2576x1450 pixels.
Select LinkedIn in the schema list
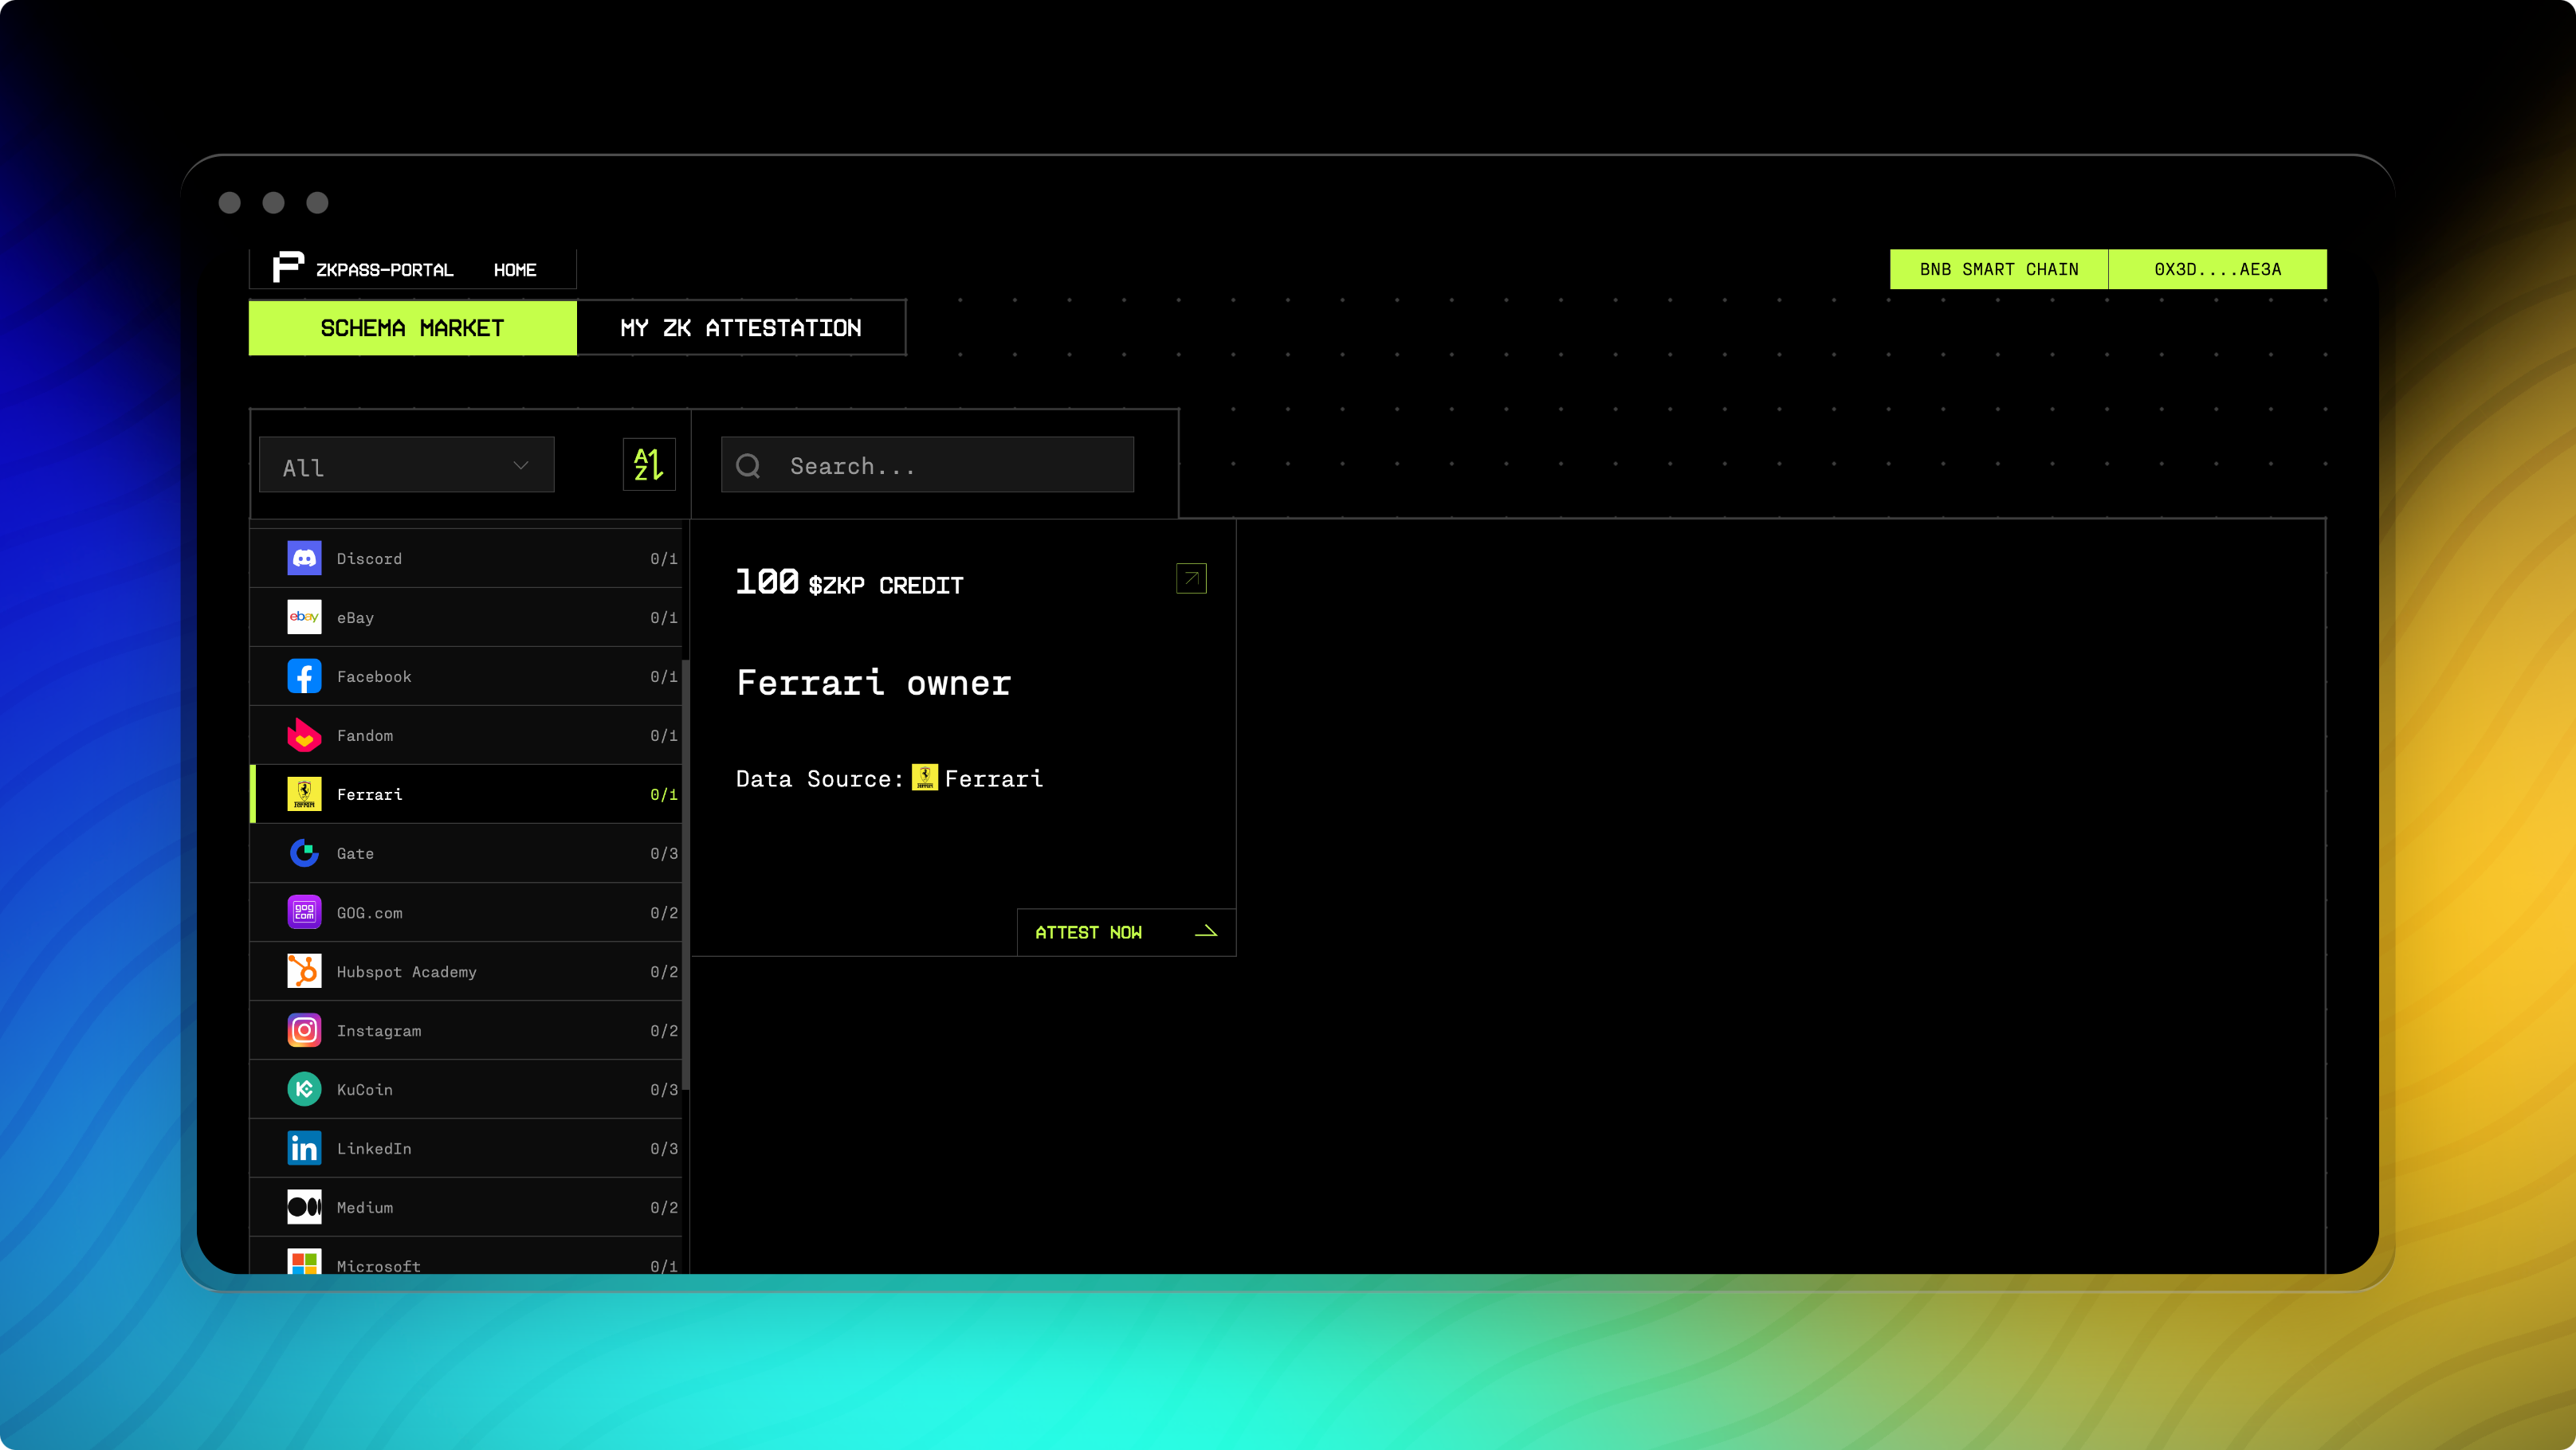pyautogui.click(x=466, y=1147)
